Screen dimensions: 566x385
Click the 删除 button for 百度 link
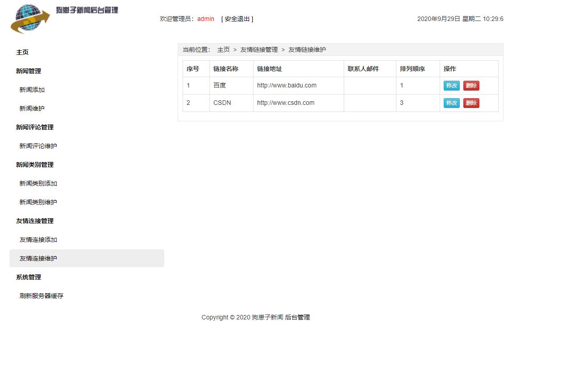[471, 85]
